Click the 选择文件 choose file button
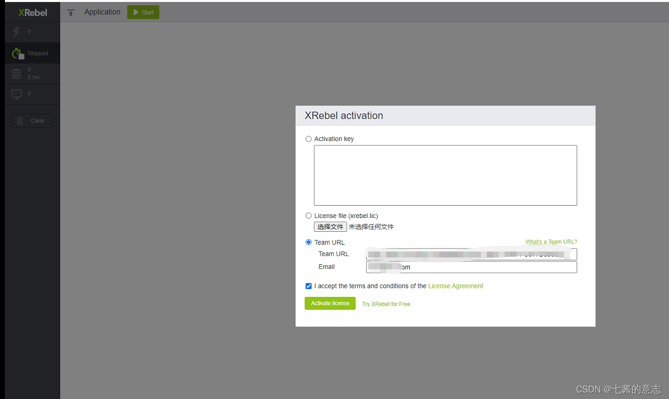Viewport: 669px width, 399px height. (330, 227)
